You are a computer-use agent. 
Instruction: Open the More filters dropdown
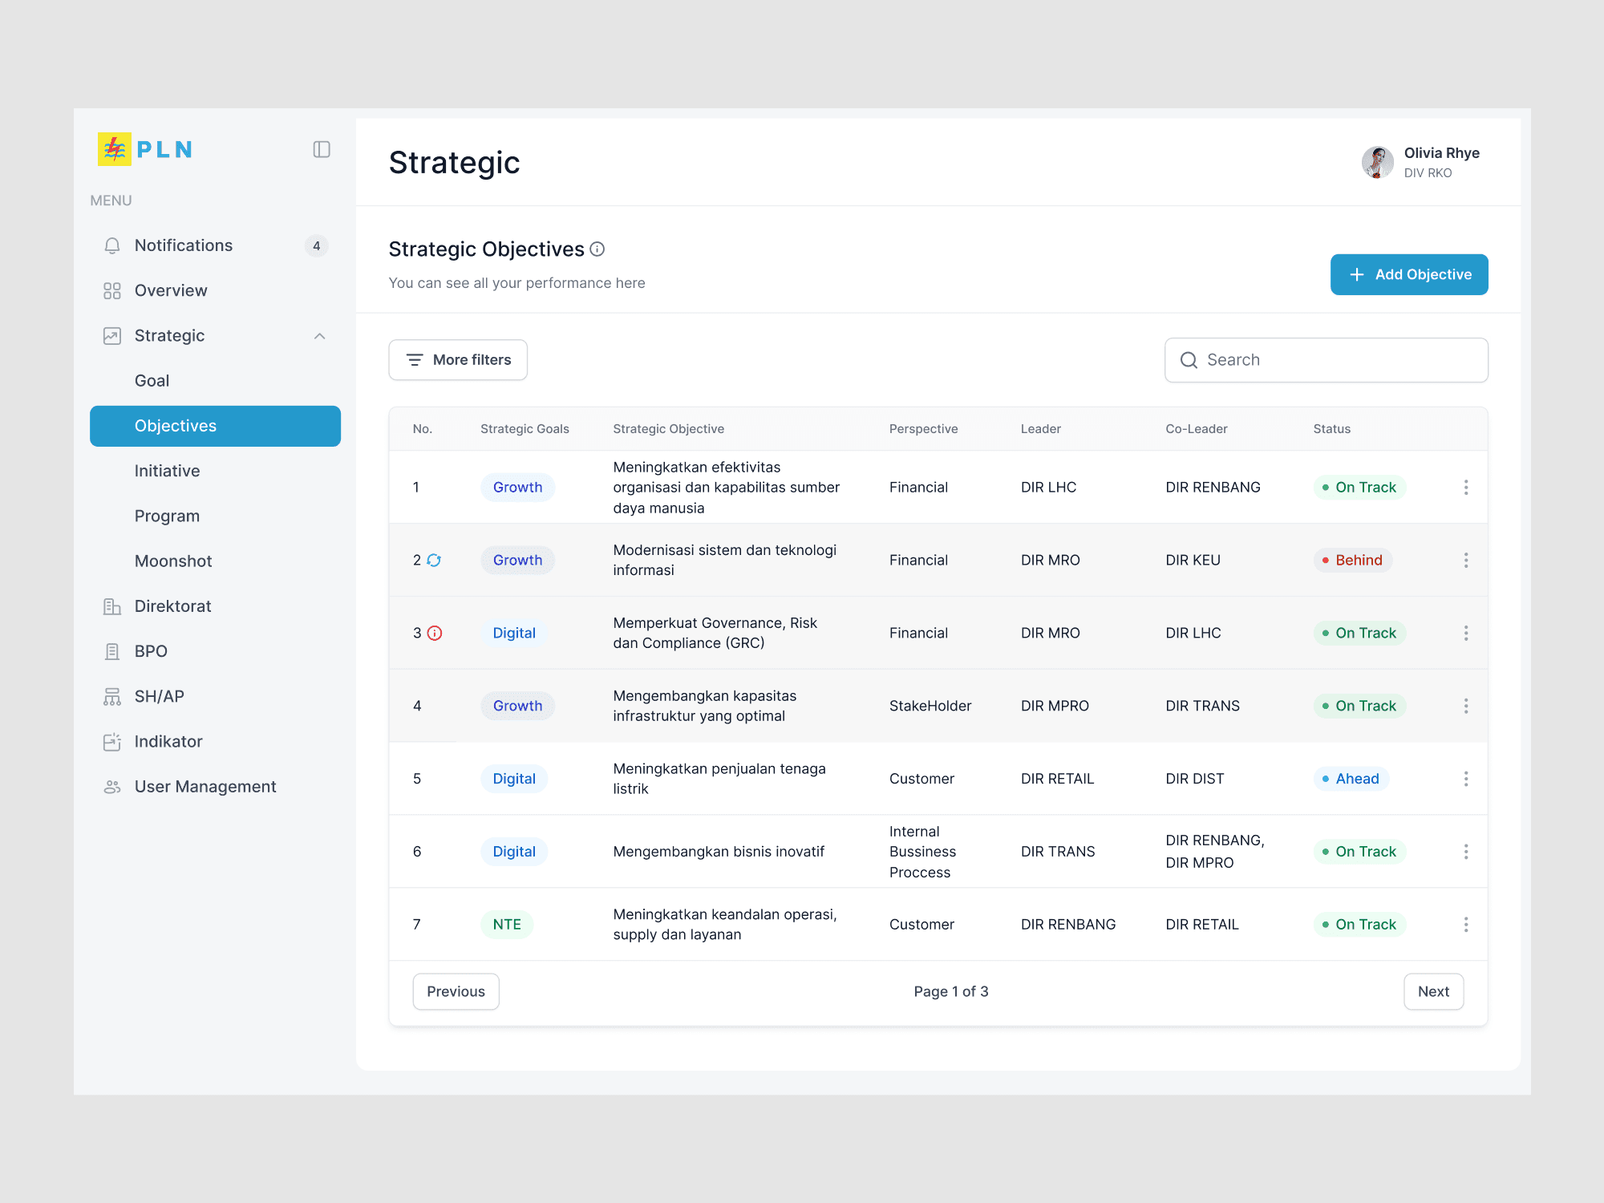[x=458, y=360]
